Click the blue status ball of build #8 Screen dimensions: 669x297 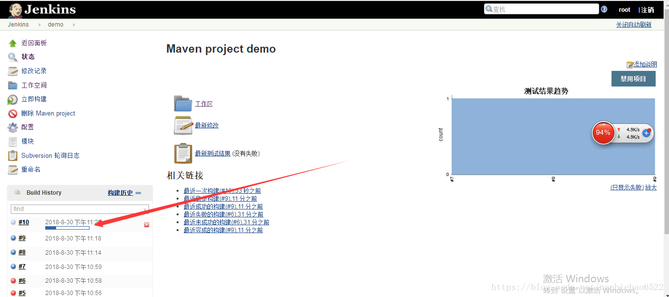(x=13, y=252)
